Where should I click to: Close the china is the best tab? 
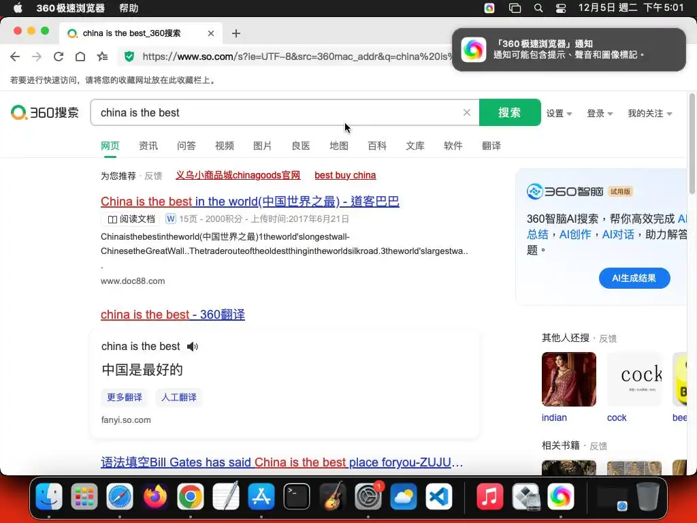coord(211,33)
